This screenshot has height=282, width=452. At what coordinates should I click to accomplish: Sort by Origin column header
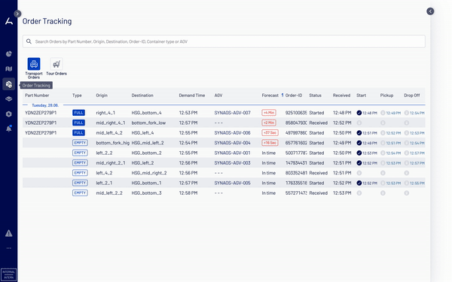(102, 96)
